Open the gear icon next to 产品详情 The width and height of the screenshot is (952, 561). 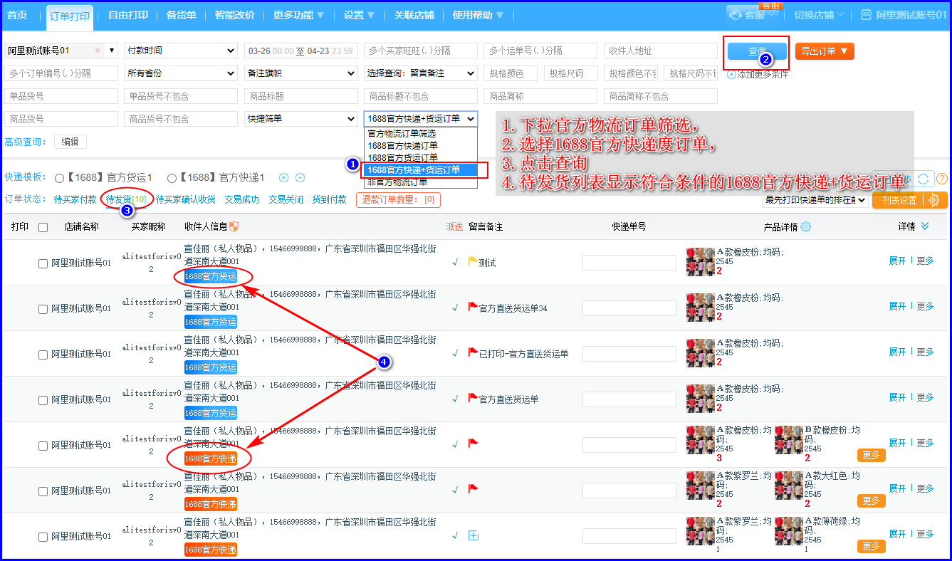point(805,226)
